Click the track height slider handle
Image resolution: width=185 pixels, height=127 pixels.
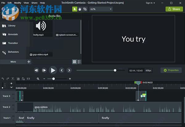pyautogui.click(x=2, y=88)
